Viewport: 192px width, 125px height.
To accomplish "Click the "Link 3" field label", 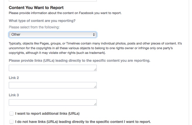I will [x=14, y=95].
